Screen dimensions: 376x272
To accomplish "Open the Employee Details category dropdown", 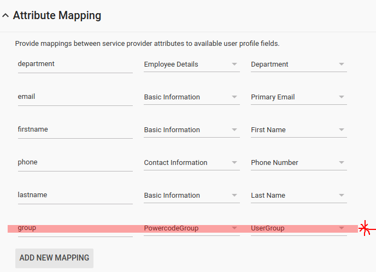I will tap(192, 64).
